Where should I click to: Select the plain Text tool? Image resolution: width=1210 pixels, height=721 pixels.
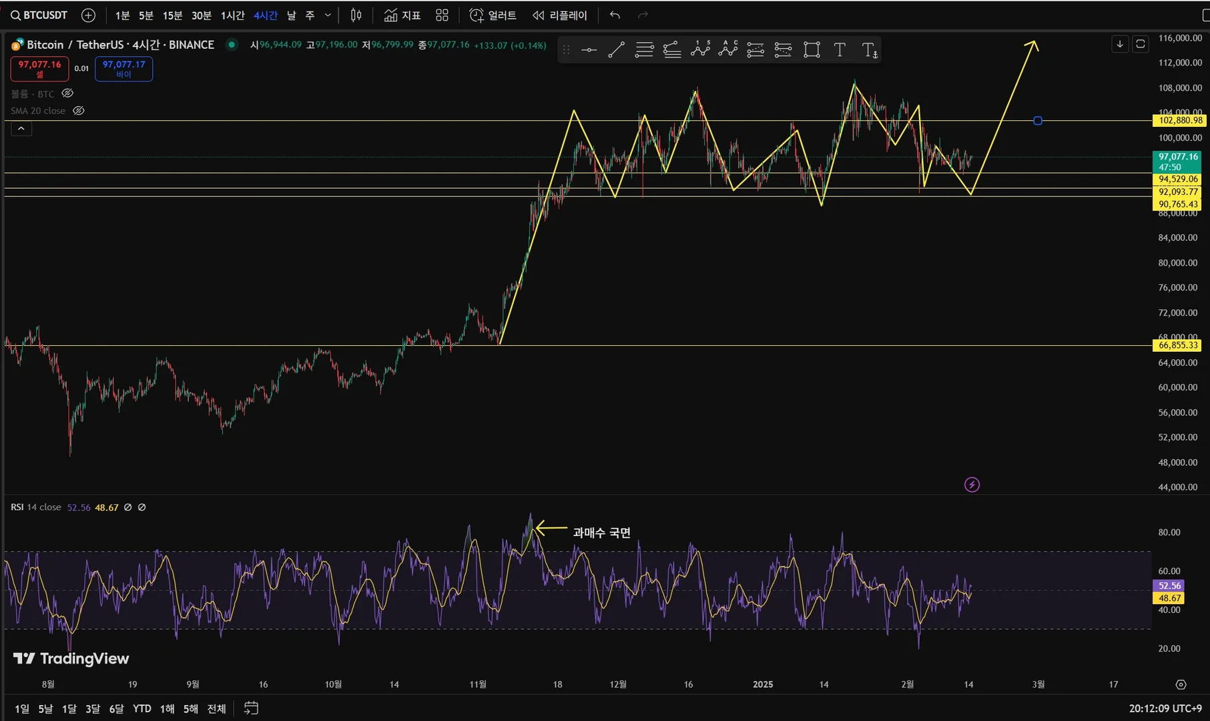(840, 50)
